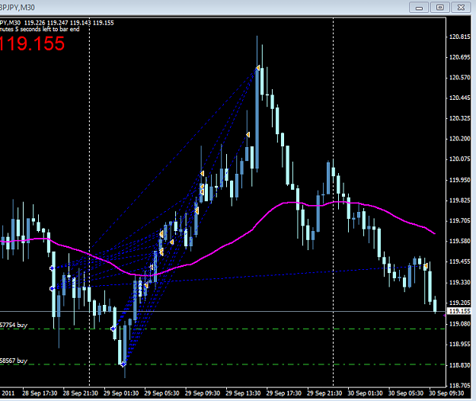
Task: Click the 118.705 price scale label
Action: coord(459,386)
